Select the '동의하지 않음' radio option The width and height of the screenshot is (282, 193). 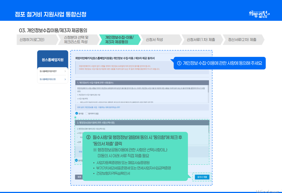point(87,113)
